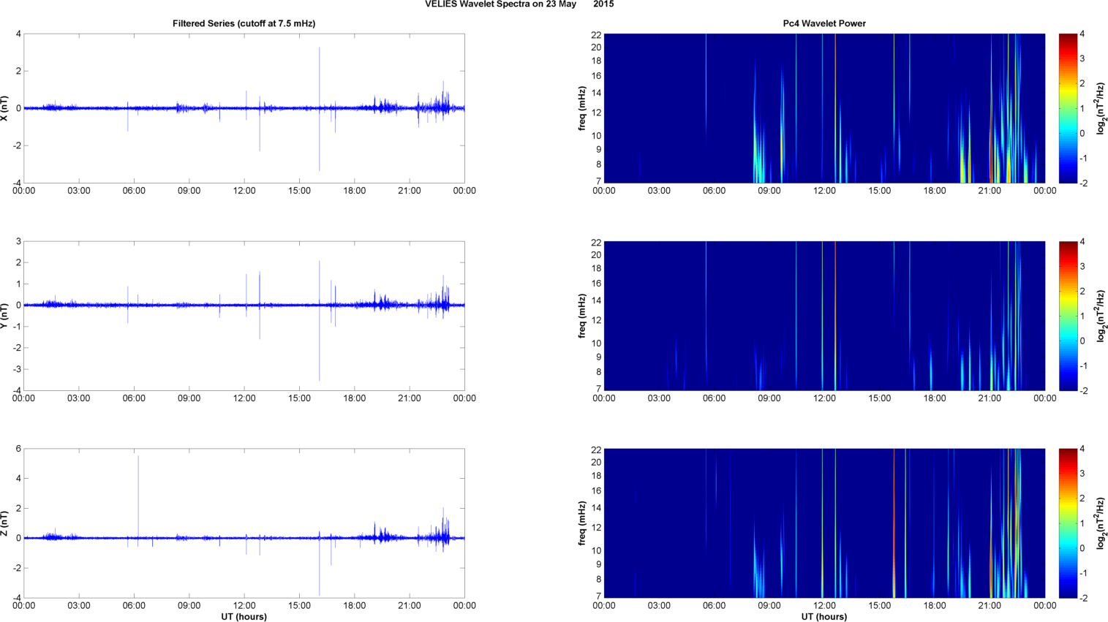This screenshot has height=622, width=1108.
Task: Click the Z (nT) axis label
Action: click(6, 523)
